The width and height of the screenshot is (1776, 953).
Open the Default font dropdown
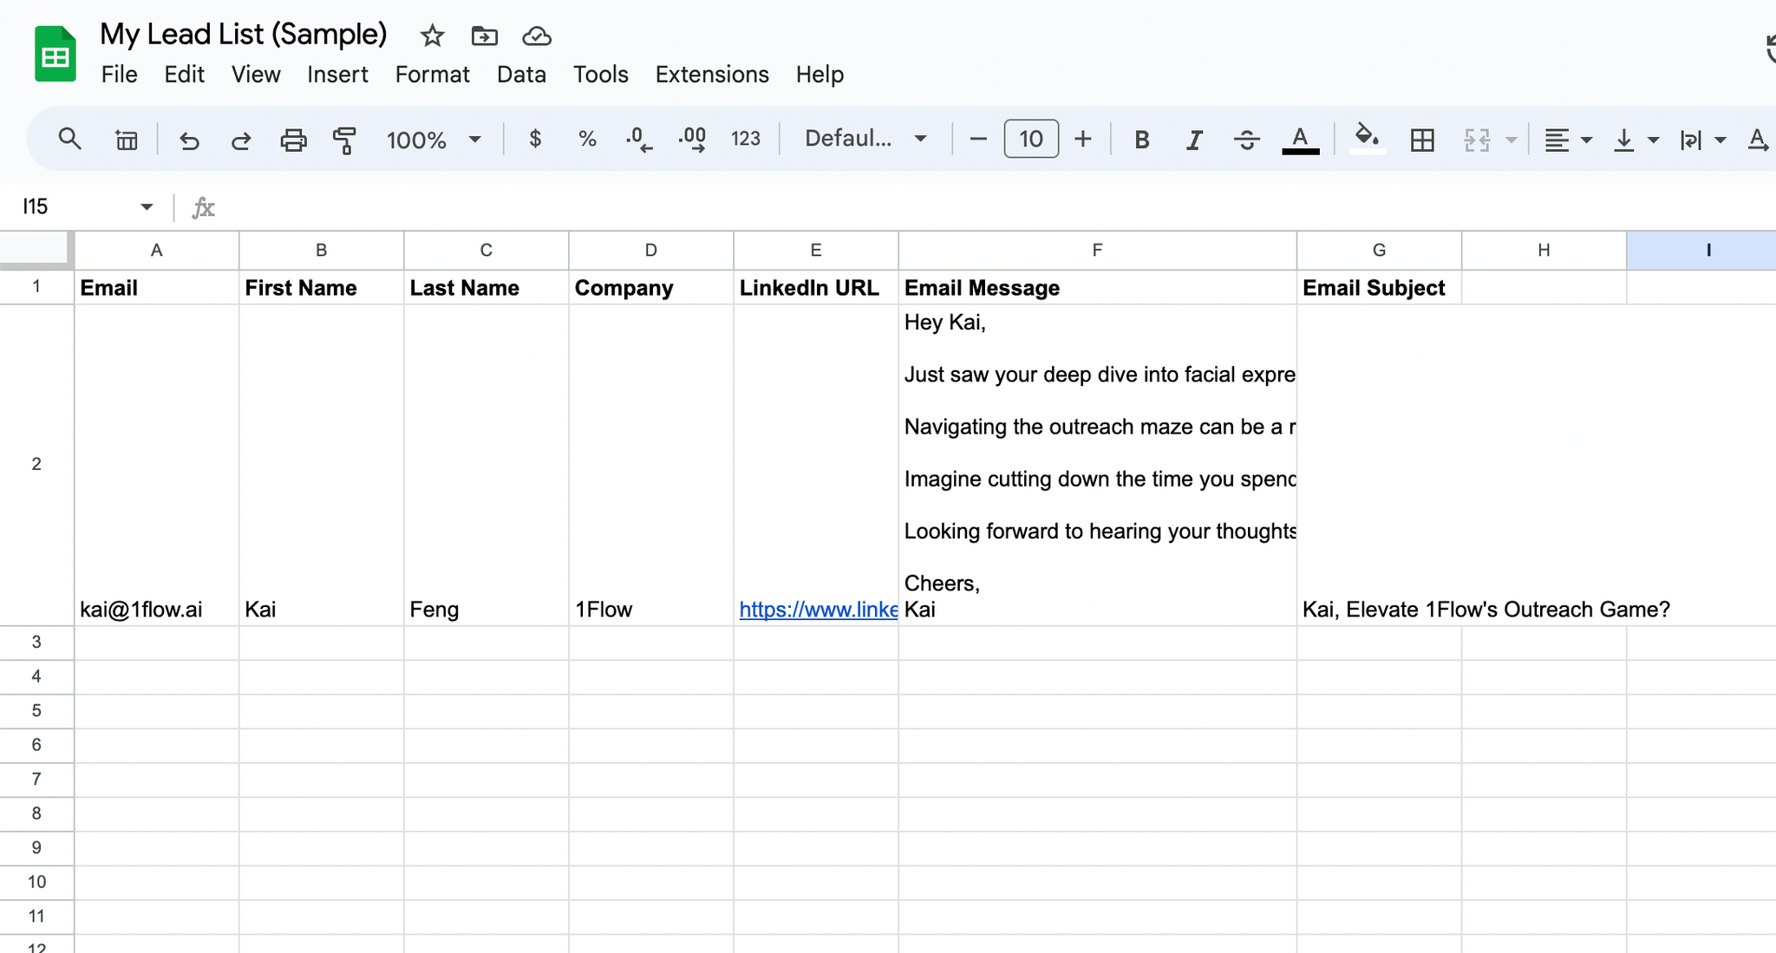pos(865,139)
